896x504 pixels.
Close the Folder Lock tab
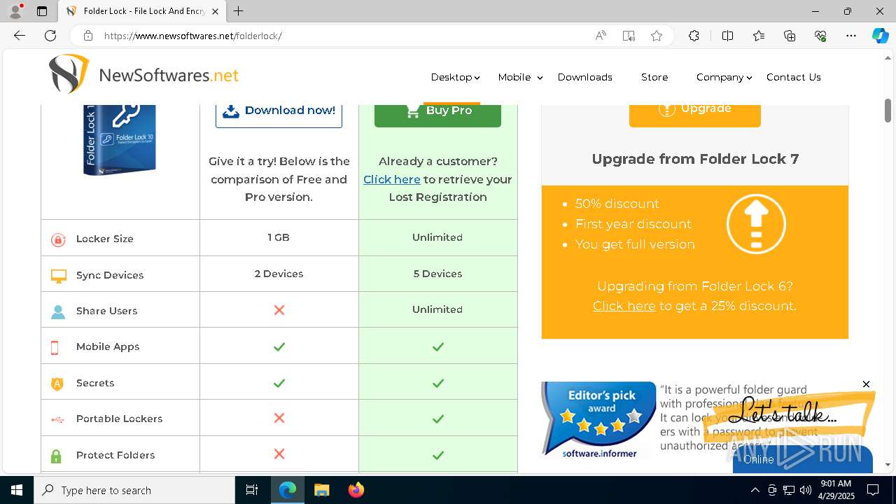click(215, 11)
